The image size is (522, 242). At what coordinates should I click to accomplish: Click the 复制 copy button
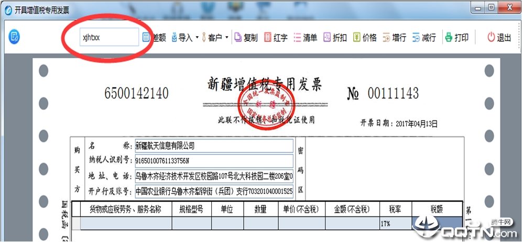246,37
